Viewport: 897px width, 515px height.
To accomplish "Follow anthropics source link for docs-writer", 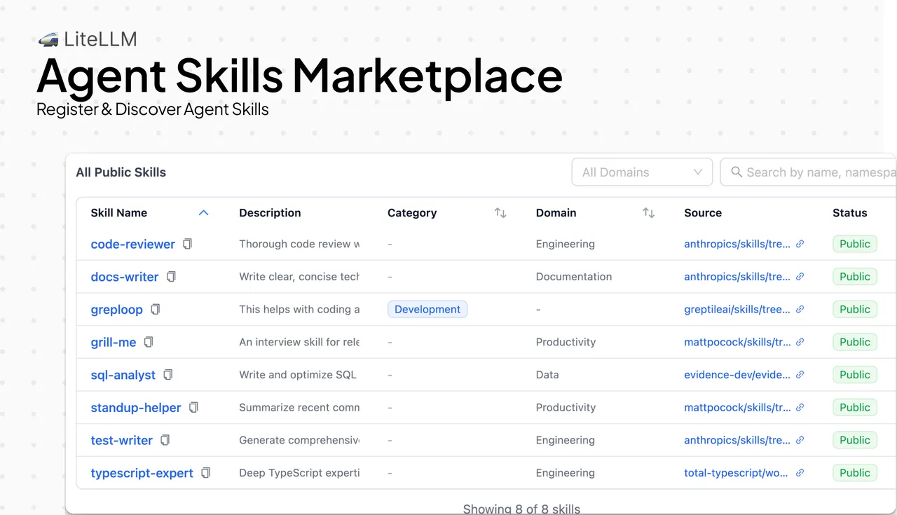I will pos(737,277).
